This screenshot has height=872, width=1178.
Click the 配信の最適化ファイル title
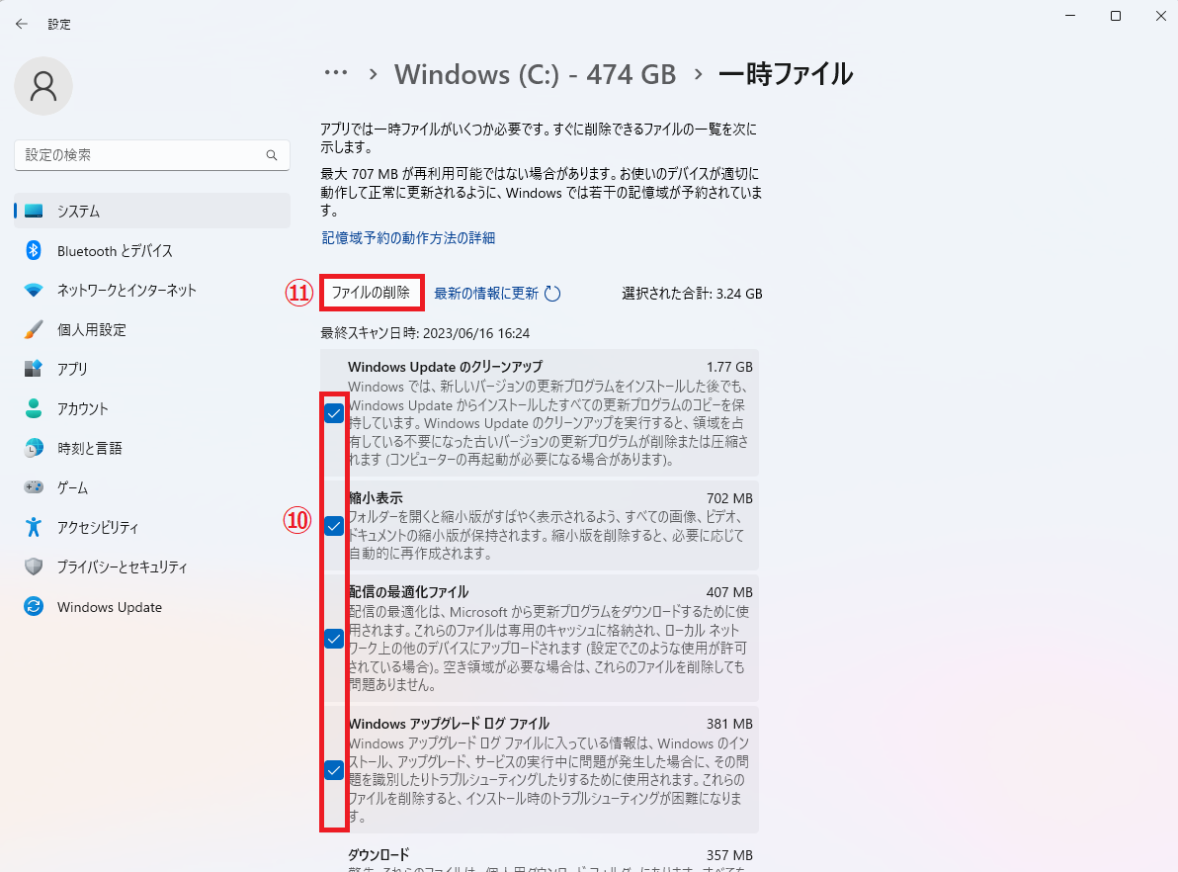[x=408, y=591]
